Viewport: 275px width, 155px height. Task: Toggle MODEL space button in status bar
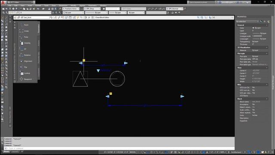[133, 152]
